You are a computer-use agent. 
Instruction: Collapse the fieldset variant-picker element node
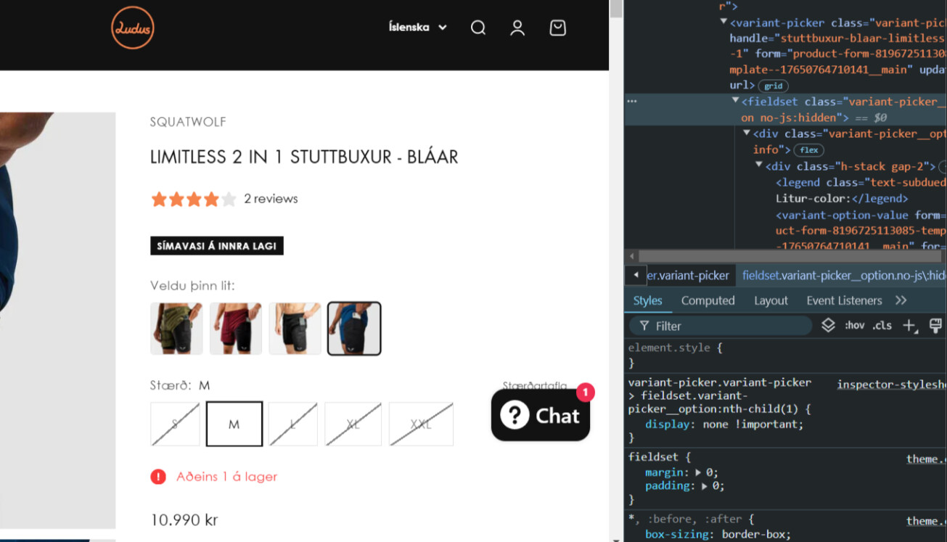pyautogui.click(x=735, y=101)
